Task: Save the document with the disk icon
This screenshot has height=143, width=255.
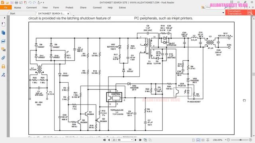Action: (x=12, y=3)
